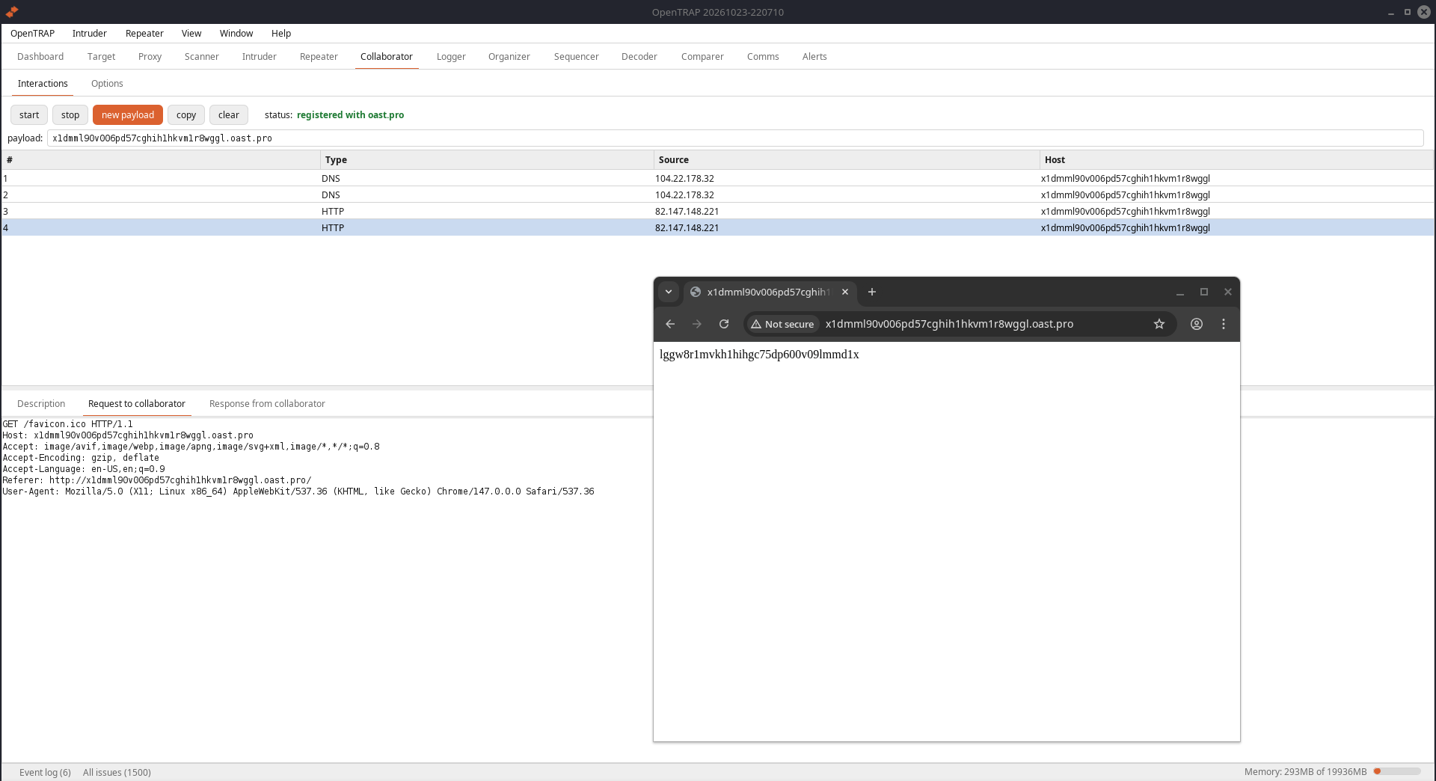This screenshot has width=1436, height=781.
Task: Bookmark the page with the star icon
Action: click(x=1159, y=324)
